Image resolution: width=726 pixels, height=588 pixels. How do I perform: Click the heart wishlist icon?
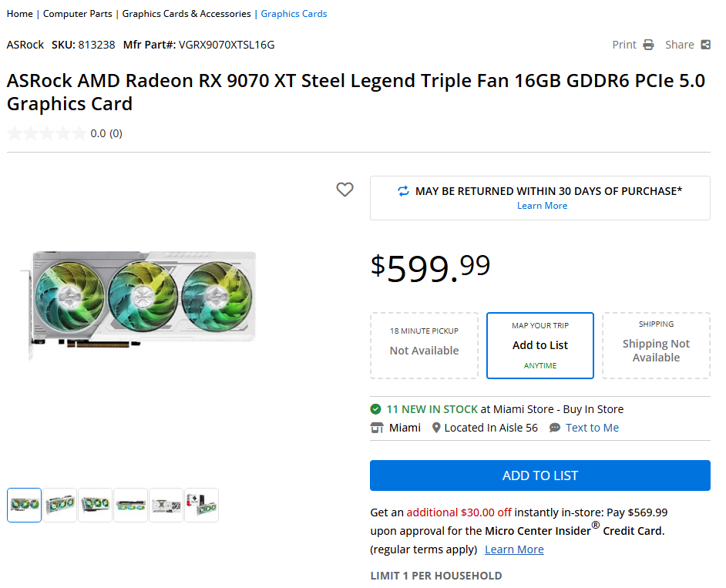(x=345, y=190)
